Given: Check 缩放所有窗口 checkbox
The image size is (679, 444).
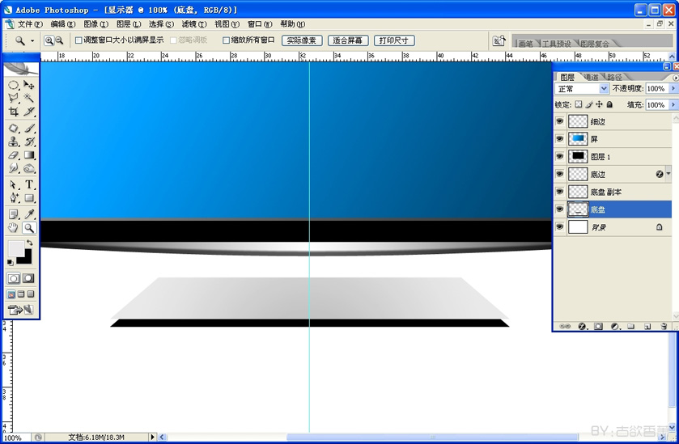Looking at the screenshot, I should point(226,40).
